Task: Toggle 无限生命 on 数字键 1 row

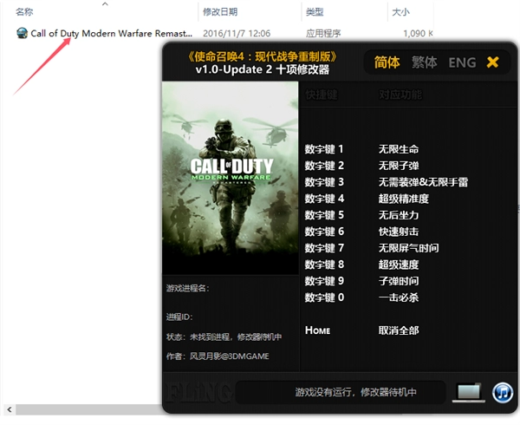Action: pyautogui.click(x=399, y=149)
